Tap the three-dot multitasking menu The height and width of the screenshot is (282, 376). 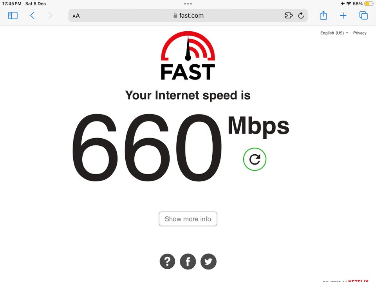point(188,4)
